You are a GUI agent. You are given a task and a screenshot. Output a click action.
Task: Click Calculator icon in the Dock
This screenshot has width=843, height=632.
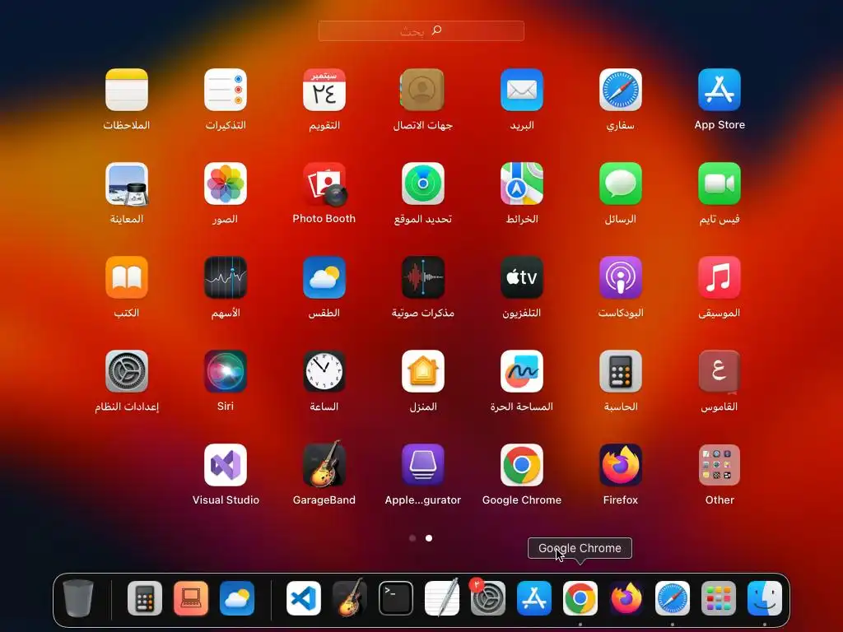click(145, 598)
